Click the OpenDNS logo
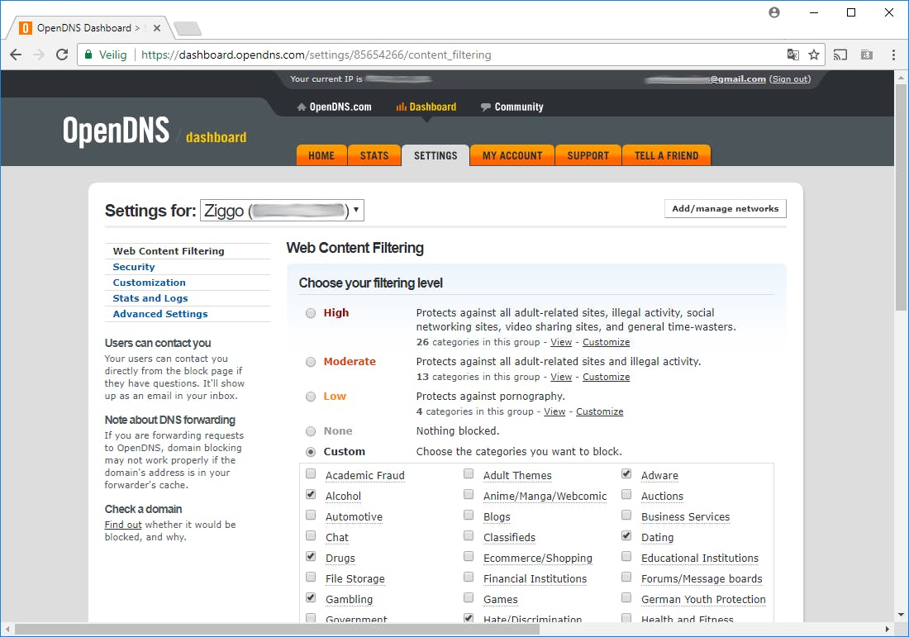The width and height of the screenshot is (909, 637). point(116,130)
